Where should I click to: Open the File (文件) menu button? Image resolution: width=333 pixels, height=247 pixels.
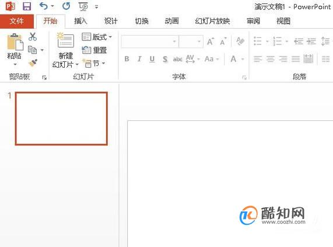point(17,21)
